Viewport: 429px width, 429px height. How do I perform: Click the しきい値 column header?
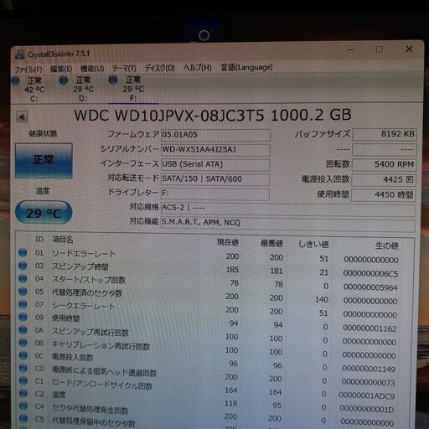point(313,244)
